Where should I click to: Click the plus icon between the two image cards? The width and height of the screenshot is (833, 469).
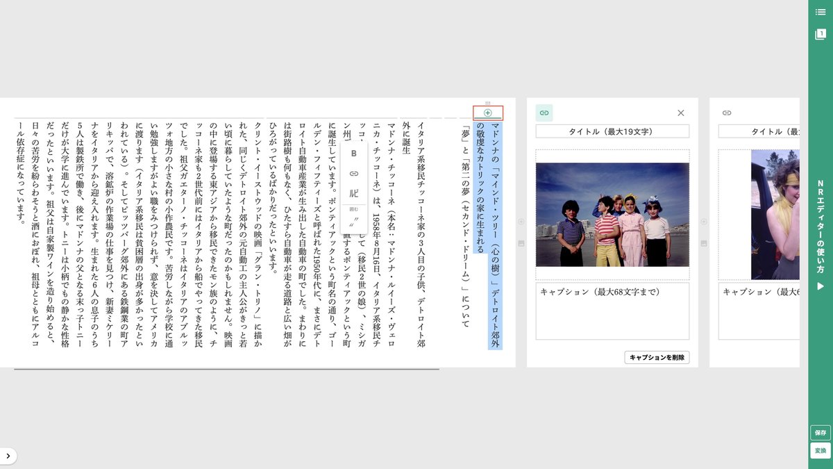(x=703, y=222)
